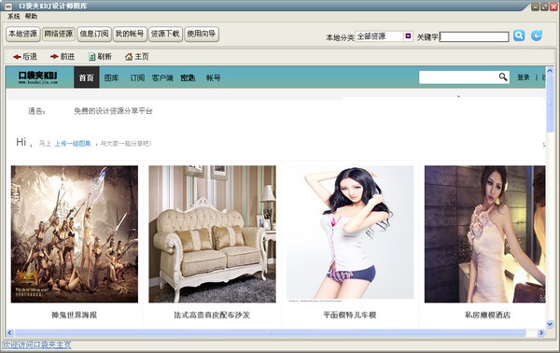This screenshot has width=560, height=353.
Task: Switch to the 本地资源 tab button
Action: 22,35
